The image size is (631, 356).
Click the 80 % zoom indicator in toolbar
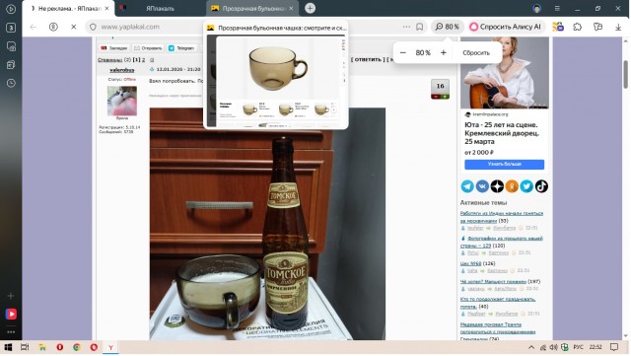coord(447,27)
